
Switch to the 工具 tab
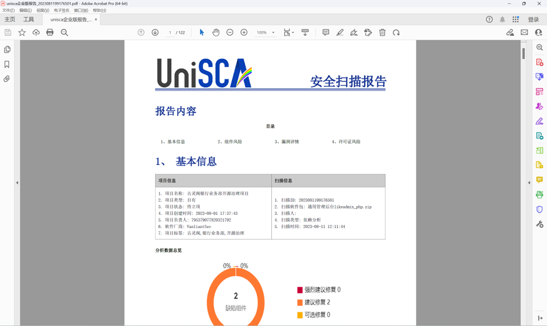coord(29,19)
